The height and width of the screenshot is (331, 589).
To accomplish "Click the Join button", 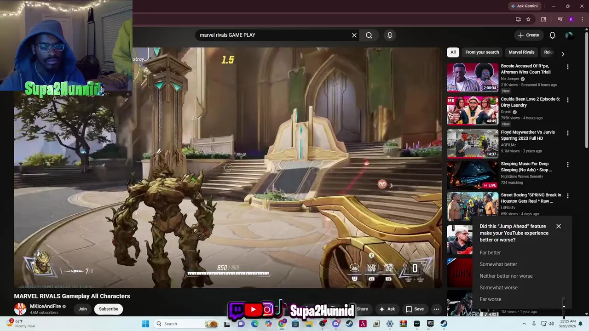I will (82, 309).
